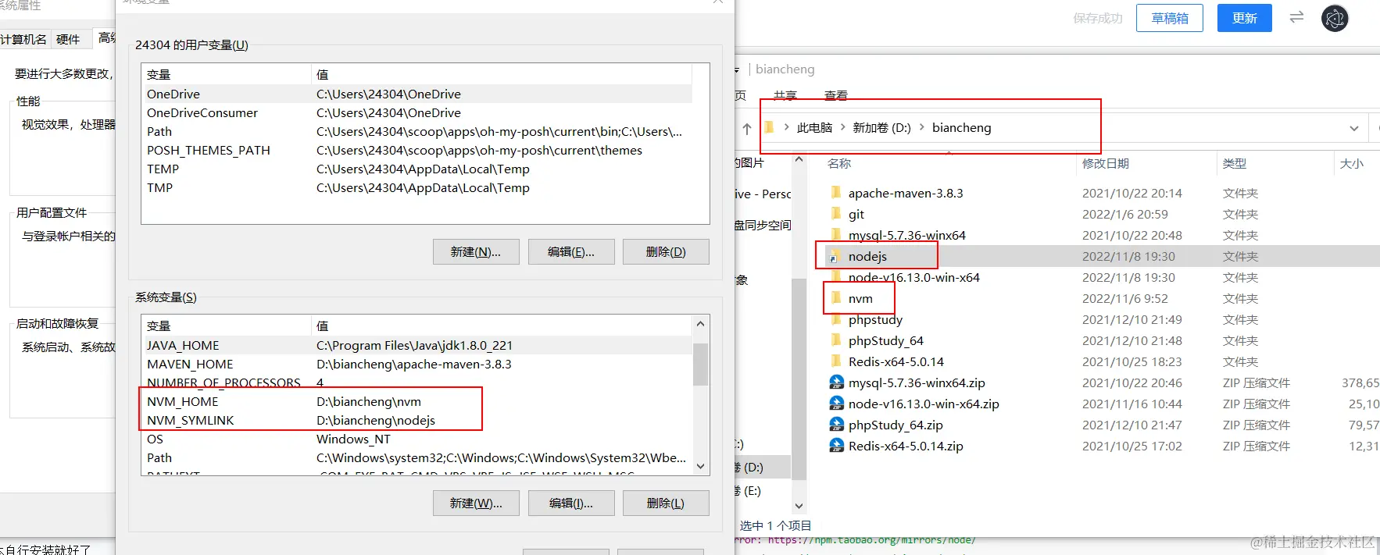
Task: Select the OneDriveConsumer user variable row
Action: click(x=418, y=112)
